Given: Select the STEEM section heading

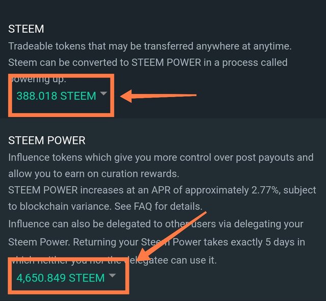Looking at the screenshot, I should [x=26, y=29].
